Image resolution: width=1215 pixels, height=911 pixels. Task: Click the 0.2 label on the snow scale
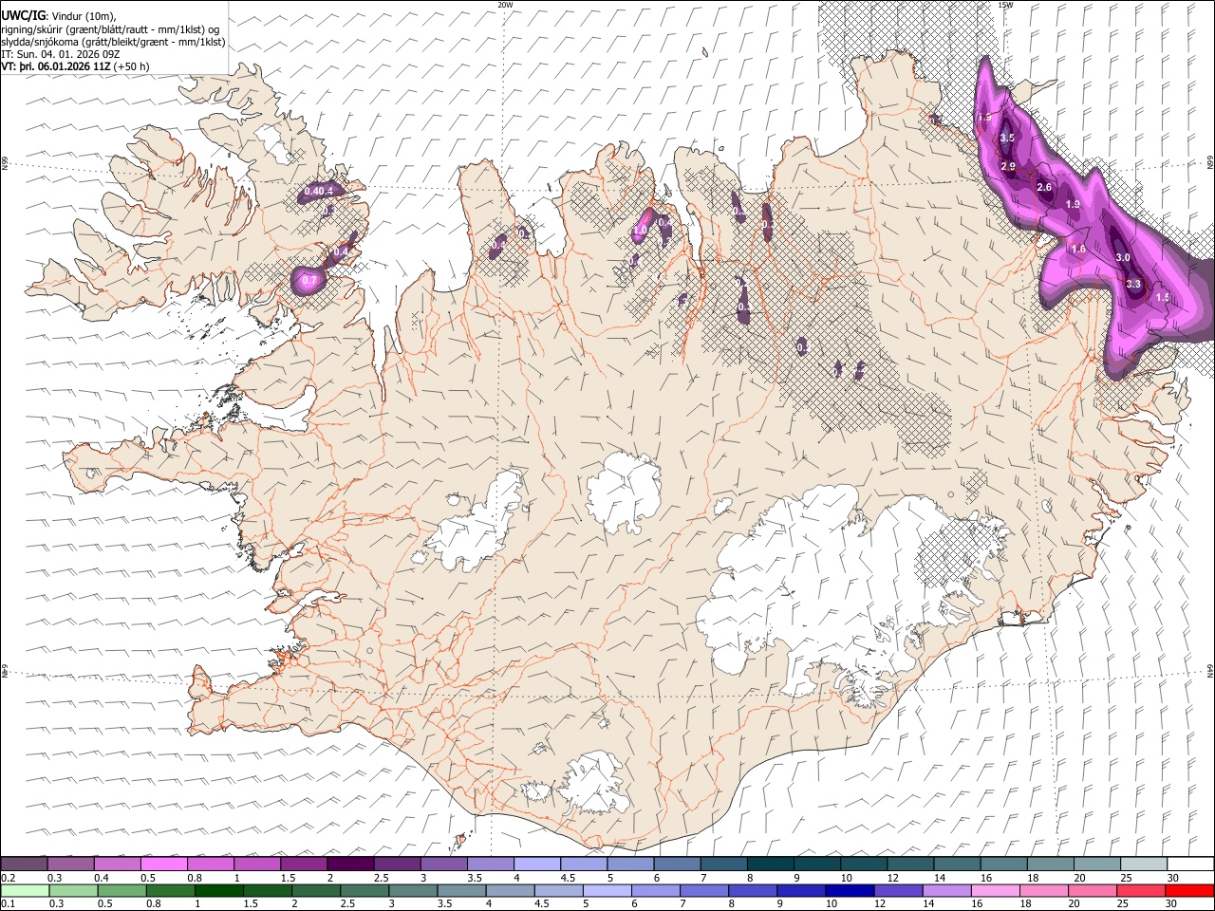(x=8, y=878)
